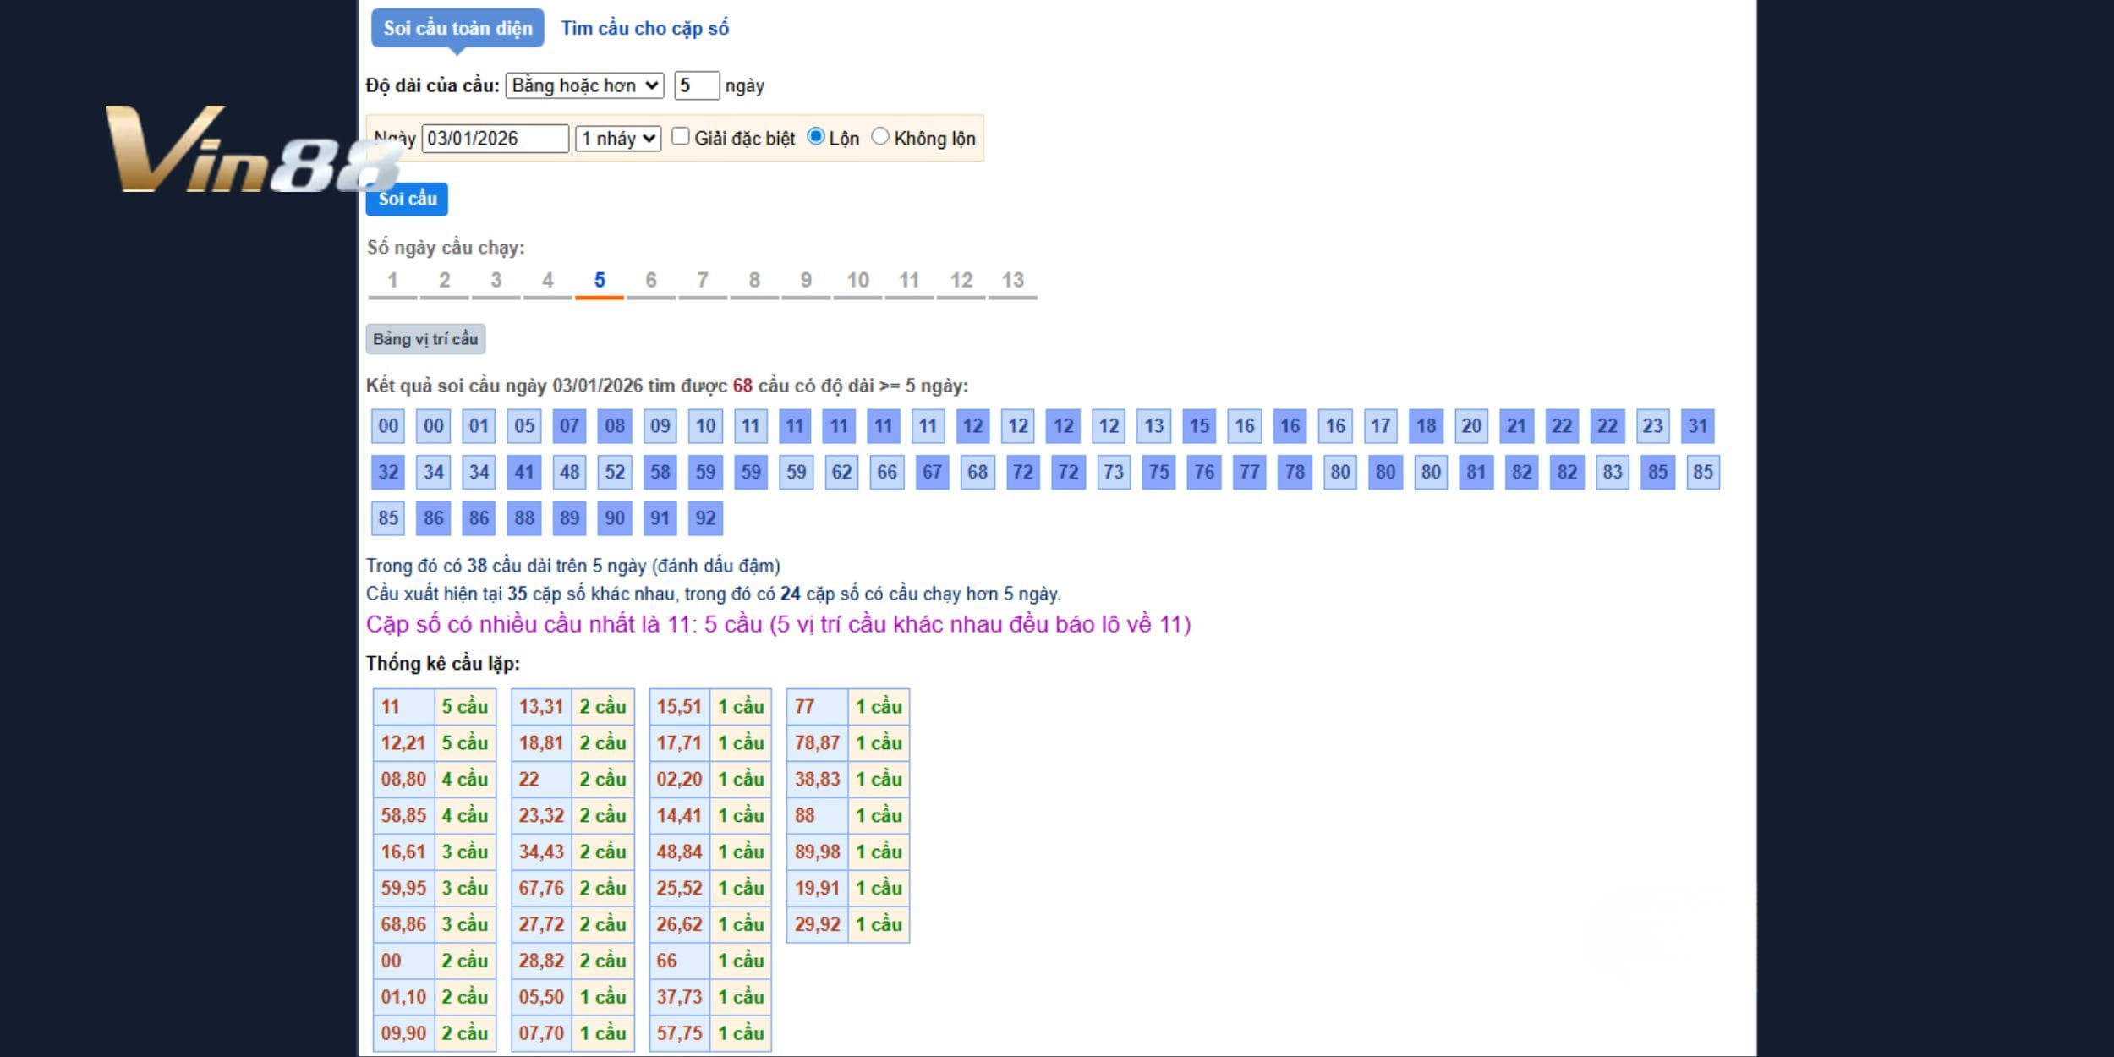
Task: Open the Bằng hoặc hơn dropdown
Action: point(584,85)
